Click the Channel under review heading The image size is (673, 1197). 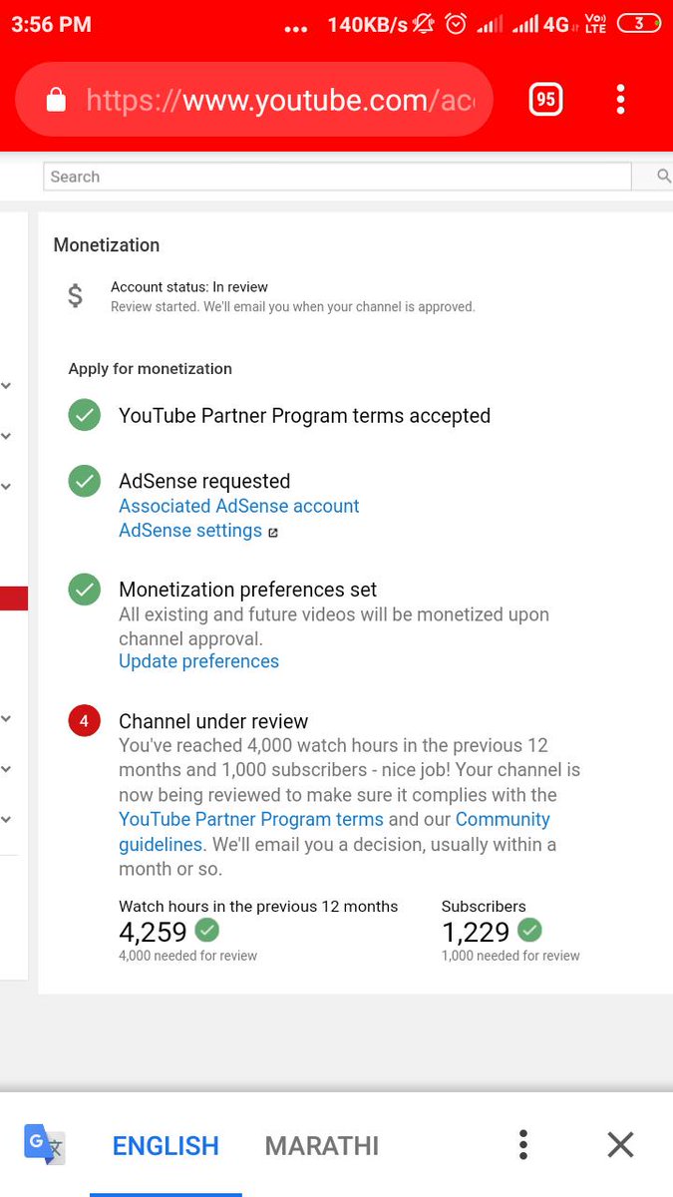click(x=213, y=721)
